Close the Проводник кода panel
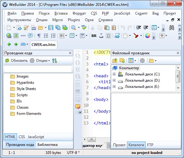 [70, 53]
